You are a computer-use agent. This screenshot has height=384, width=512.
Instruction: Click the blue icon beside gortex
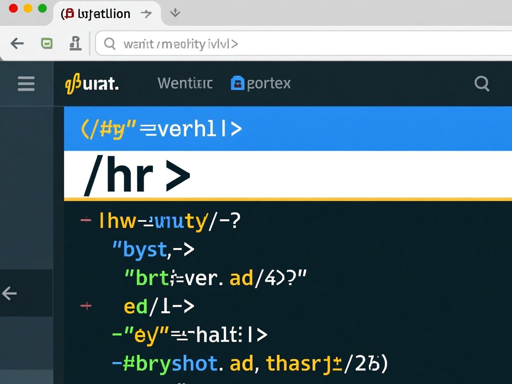238,83
